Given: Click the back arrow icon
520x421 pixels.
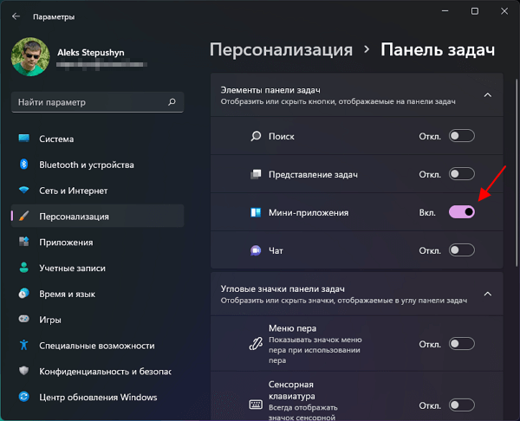Looking at the screenshot, I should pyautogui.click(x=16, y=16).
